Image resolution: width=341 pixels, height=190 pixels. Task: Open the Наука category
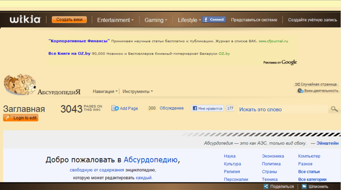tap(230, 156)
